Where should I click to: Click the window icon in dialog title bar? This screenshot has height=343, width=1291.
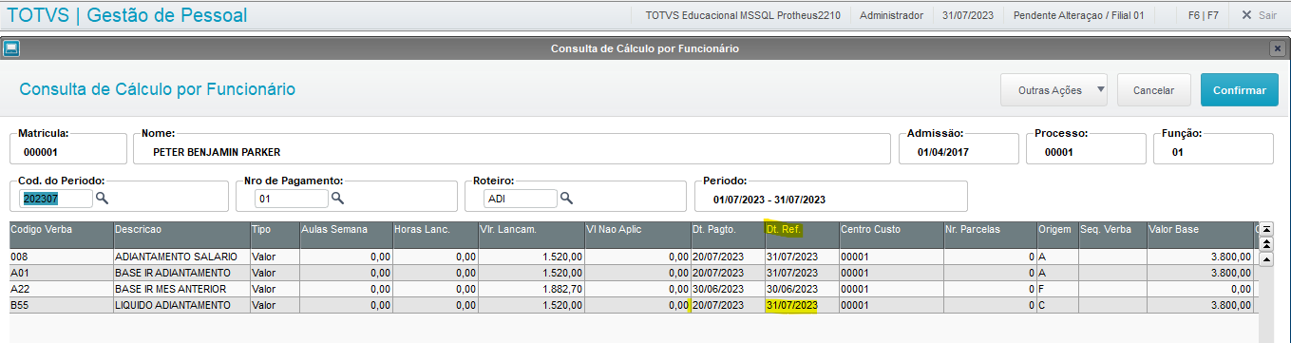point(11,48)
